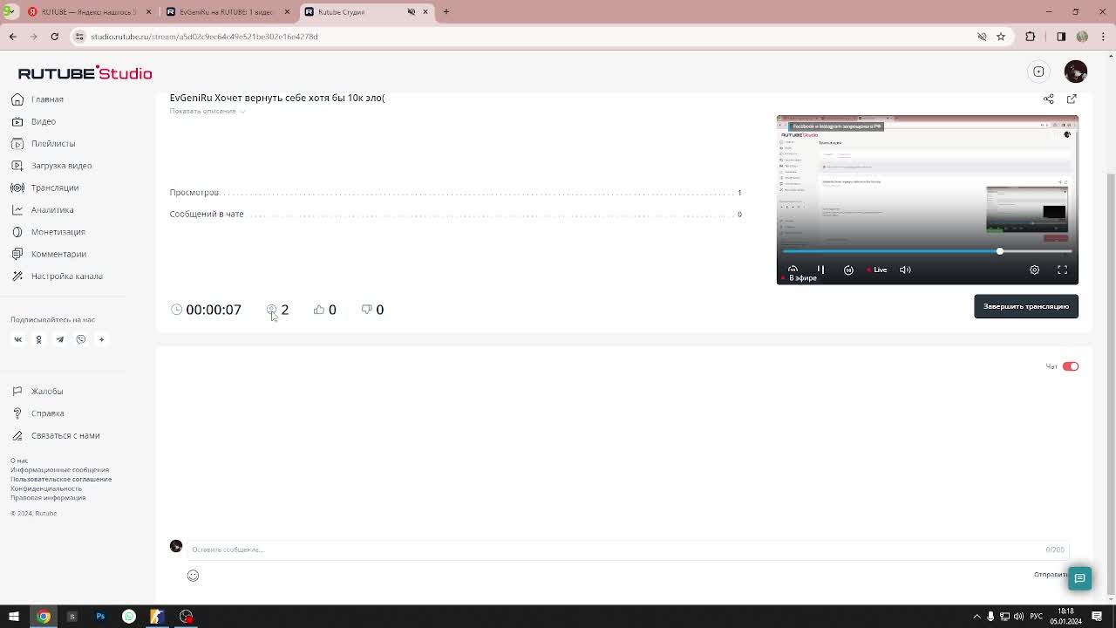Click the tab muted speaker icon
Viewport: 1116px width, 628px height.
[411, 12]
